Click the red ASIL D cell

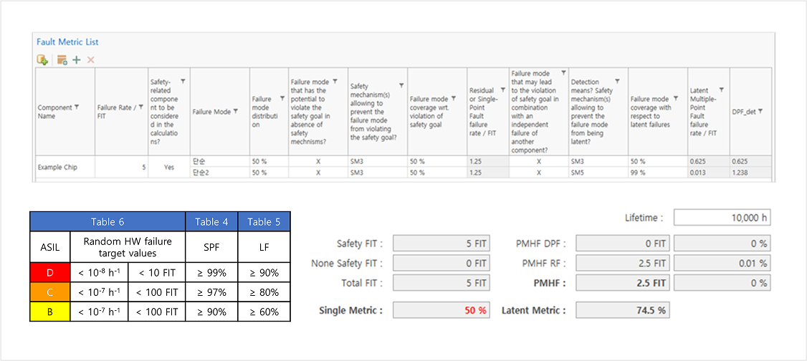click(x=49, y=272)
